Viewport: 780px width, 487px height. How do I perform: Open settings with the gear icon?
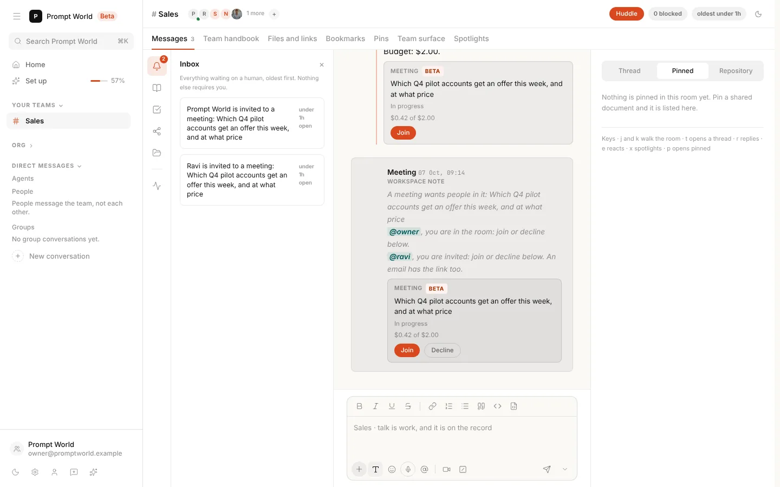(x=35, y=472)
